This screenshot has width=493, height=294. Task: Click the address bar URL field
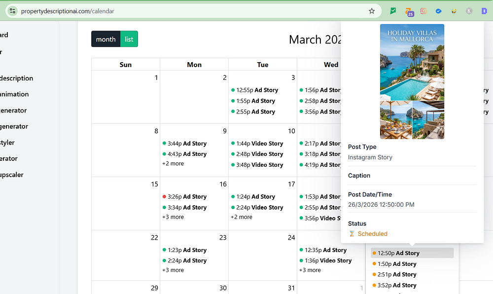(x=193, y=11)
